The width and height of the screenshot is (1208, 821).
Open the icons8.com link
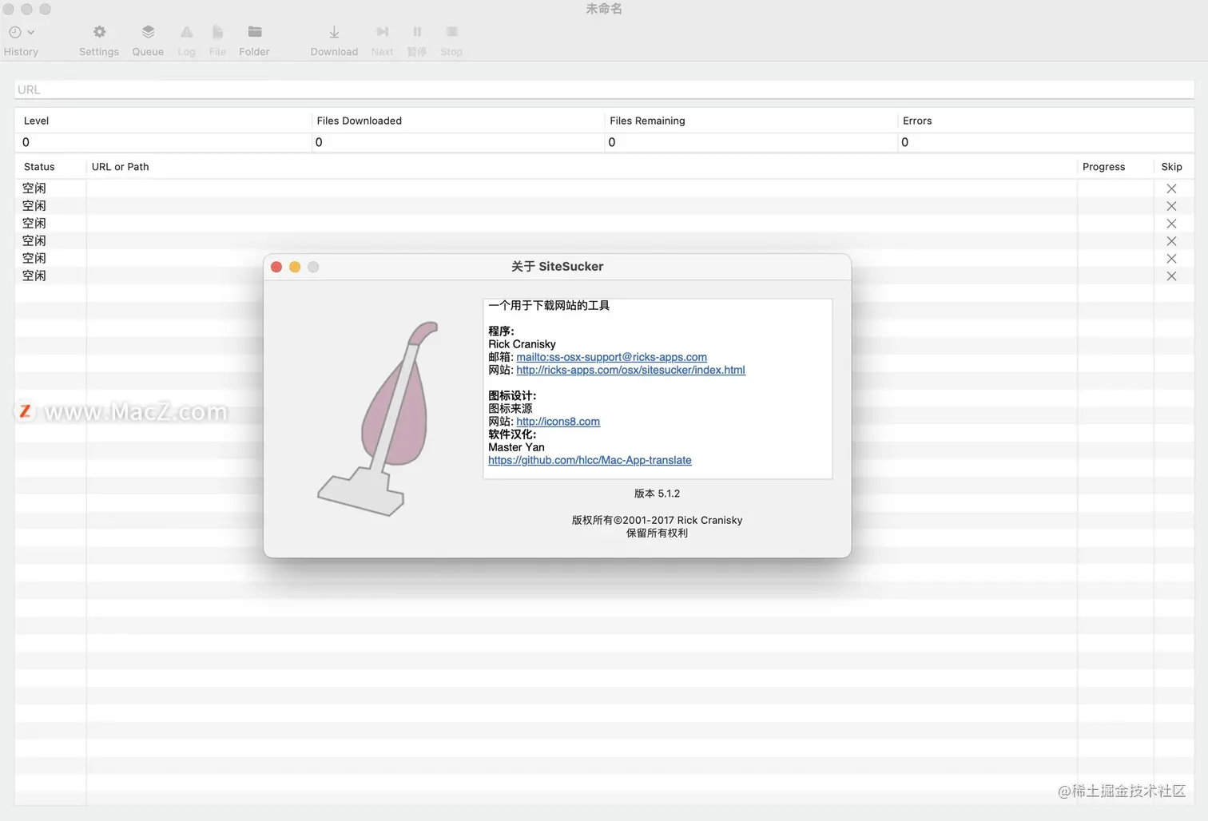point(558,422)
